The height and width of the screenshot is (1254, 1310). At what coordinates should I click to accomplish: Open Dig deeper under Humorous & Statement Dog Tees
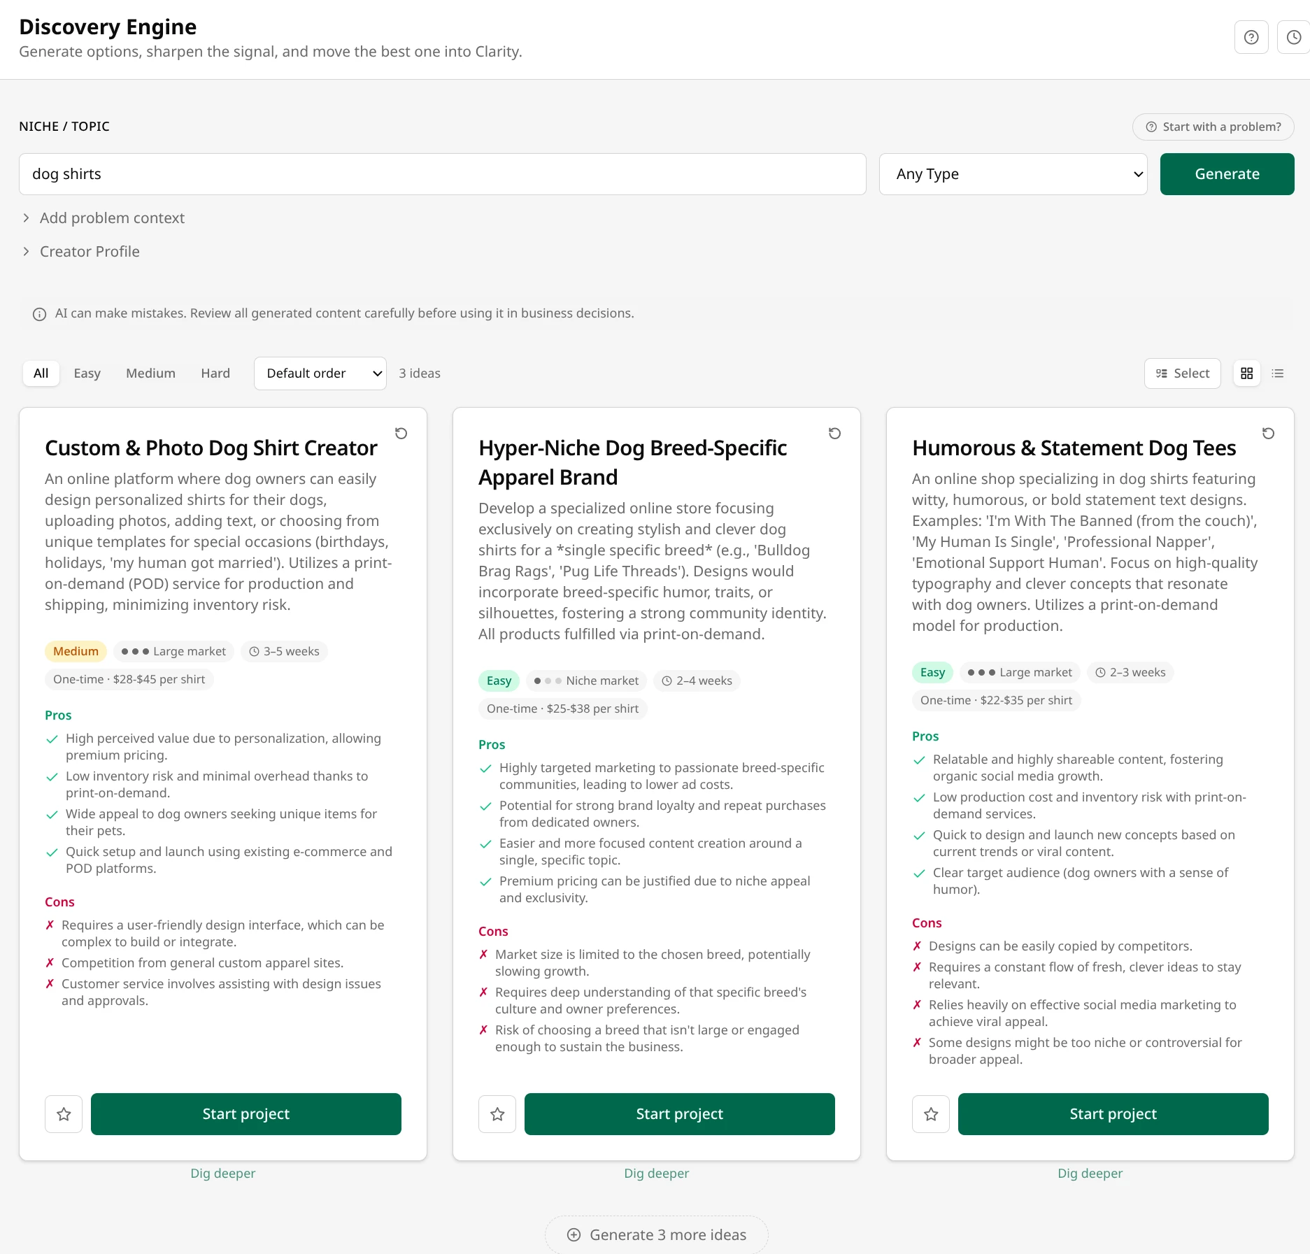[x=1089, y=1173]
